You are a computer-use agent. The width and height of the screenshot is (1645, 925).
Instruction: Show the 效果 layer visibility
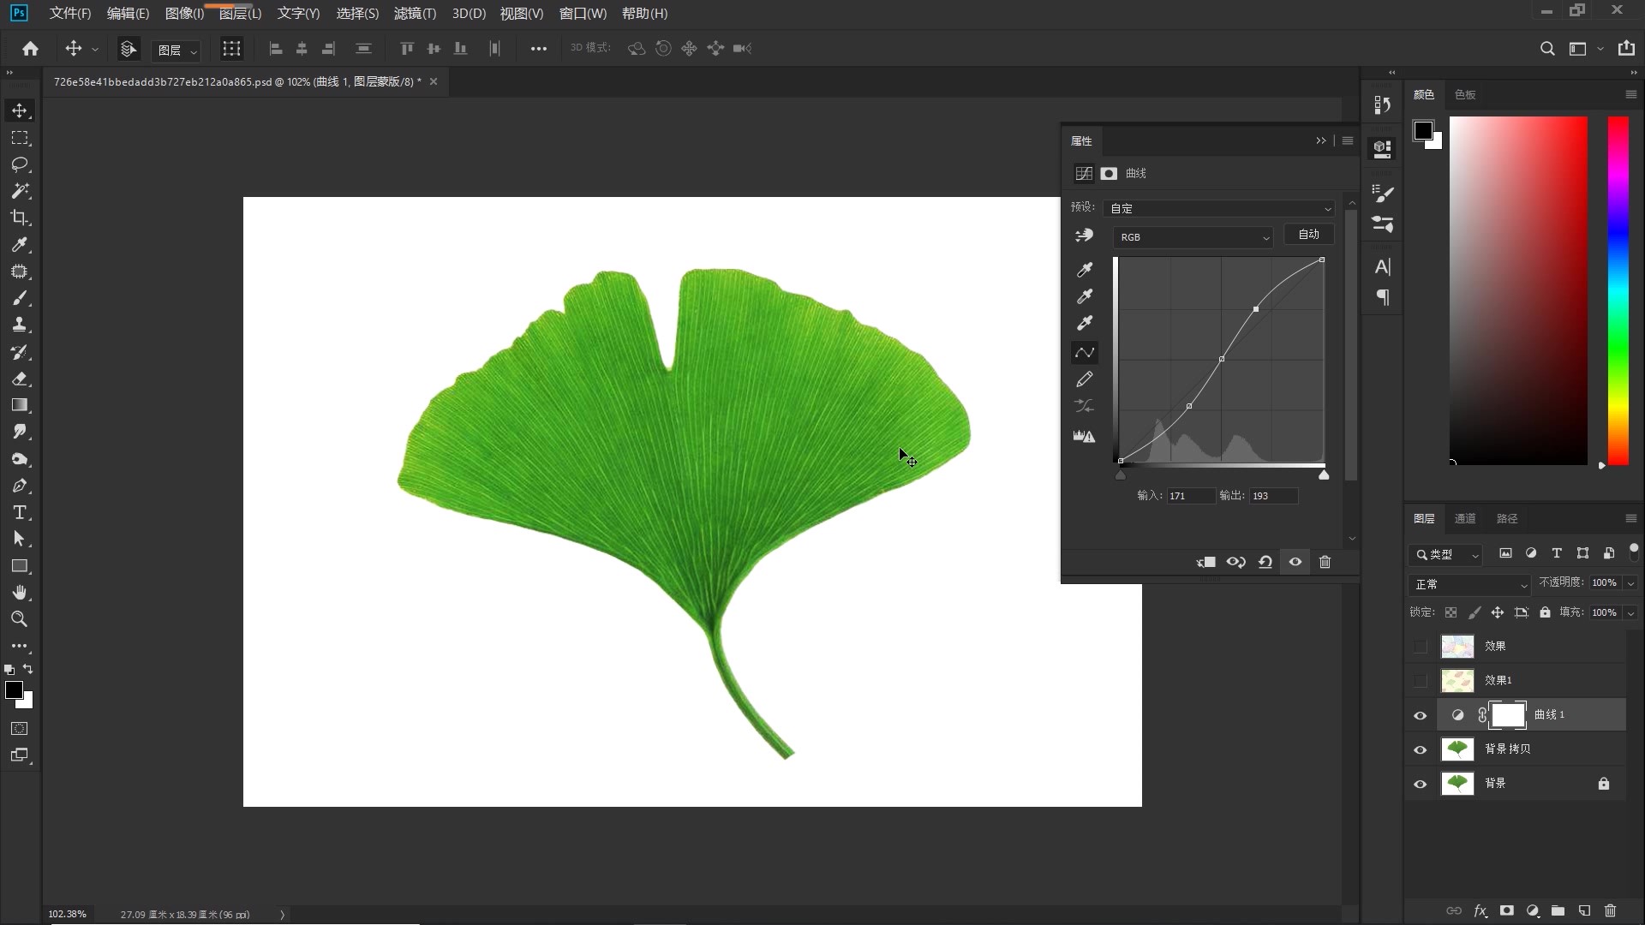tap(1420, 647)
